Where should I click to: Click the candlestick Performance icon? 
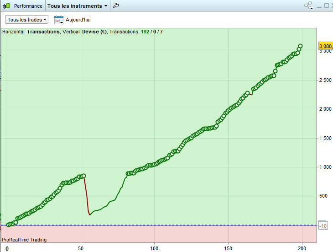6,6
